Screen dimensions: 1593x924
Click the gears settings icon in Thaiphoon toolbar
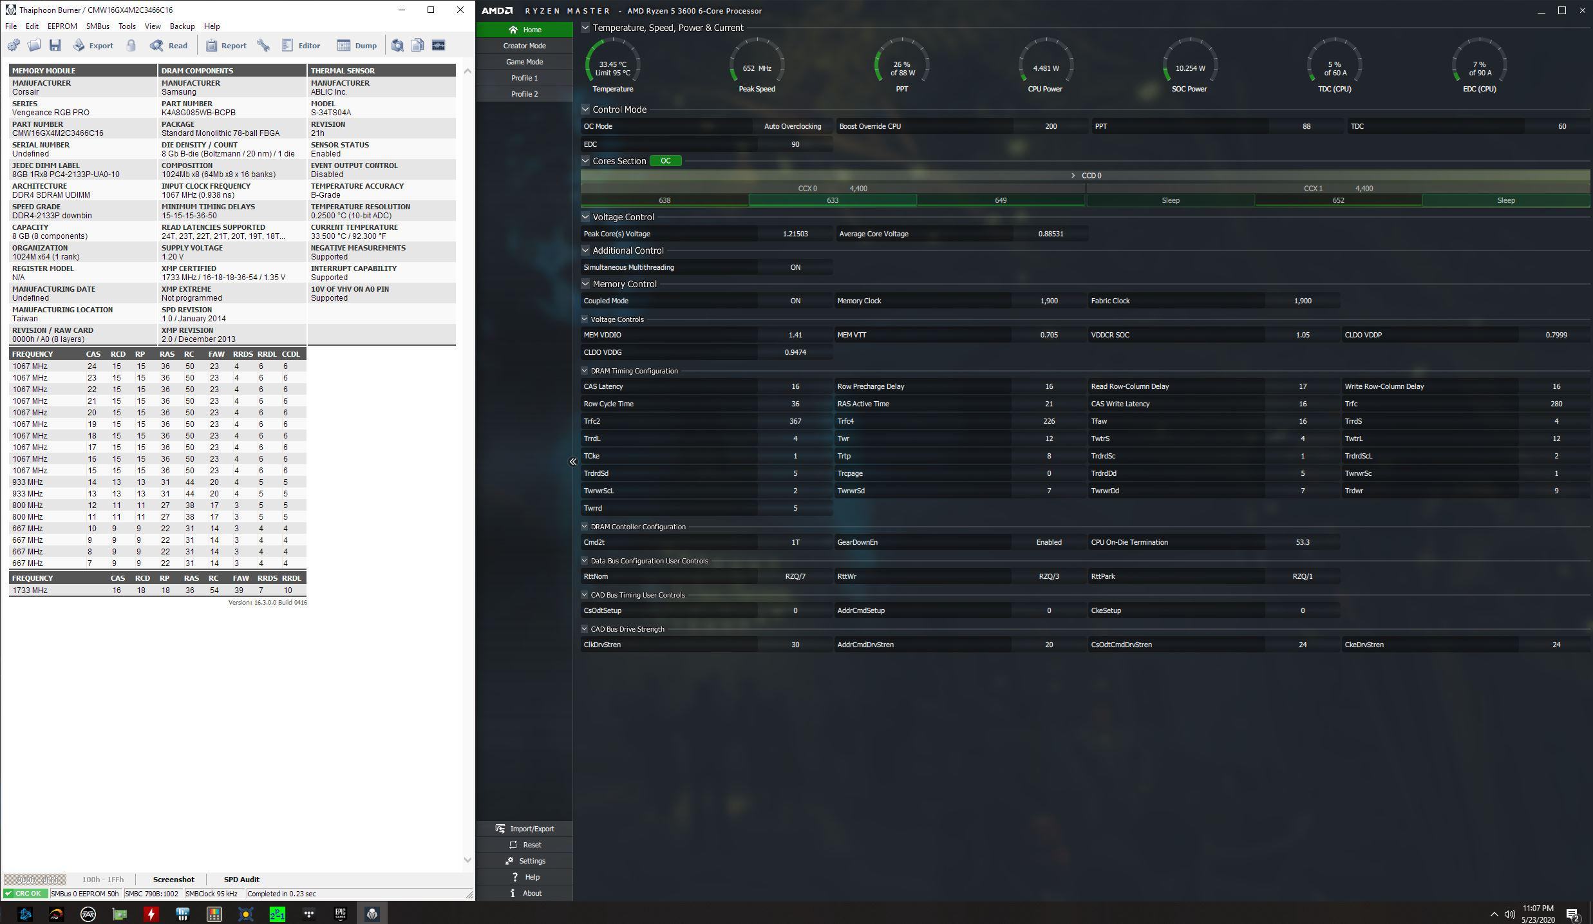pos(14,45)
